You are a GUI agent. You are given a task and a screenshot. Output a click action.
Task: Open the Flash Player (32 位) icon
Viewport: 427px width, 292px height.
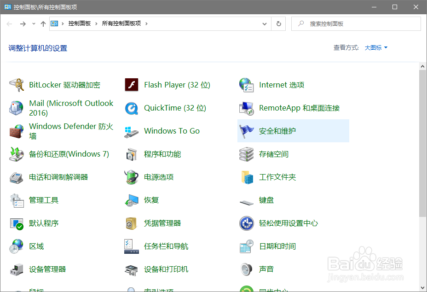[132, 85]
